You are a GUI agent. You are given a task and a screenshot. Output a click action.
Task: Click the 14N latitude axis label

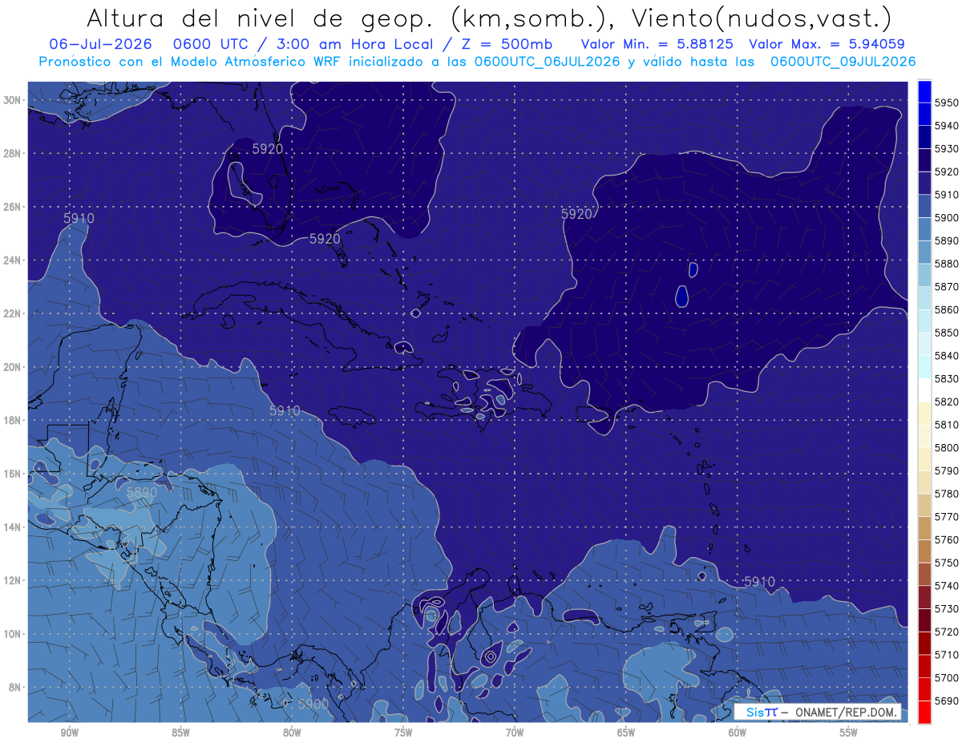[x=13, y=527]
